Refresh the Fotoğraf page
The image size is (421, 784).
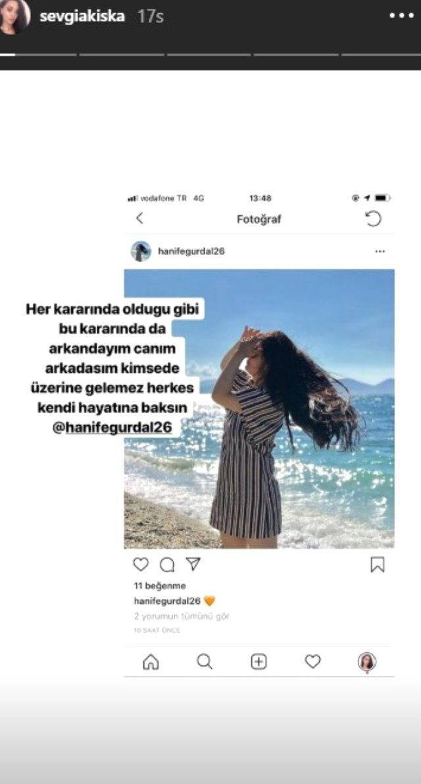(374, 219)
